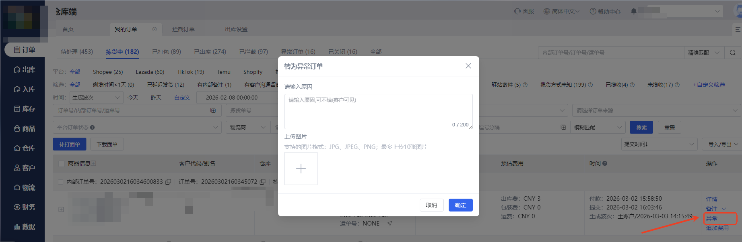Open the 入库 sidebar menu item
Image resolution: width=742 pixels, height=242 pixels.
tap(25, 89)
